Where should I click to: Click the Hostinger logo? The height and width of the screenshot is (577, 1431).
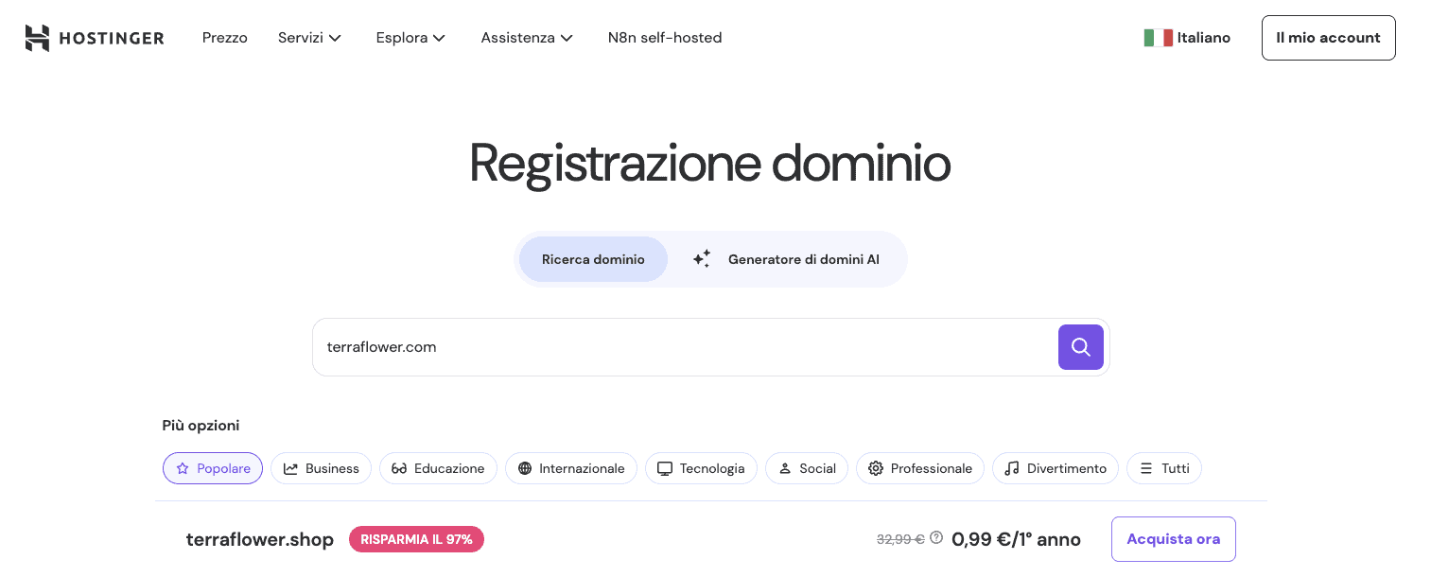click(94, 38)
